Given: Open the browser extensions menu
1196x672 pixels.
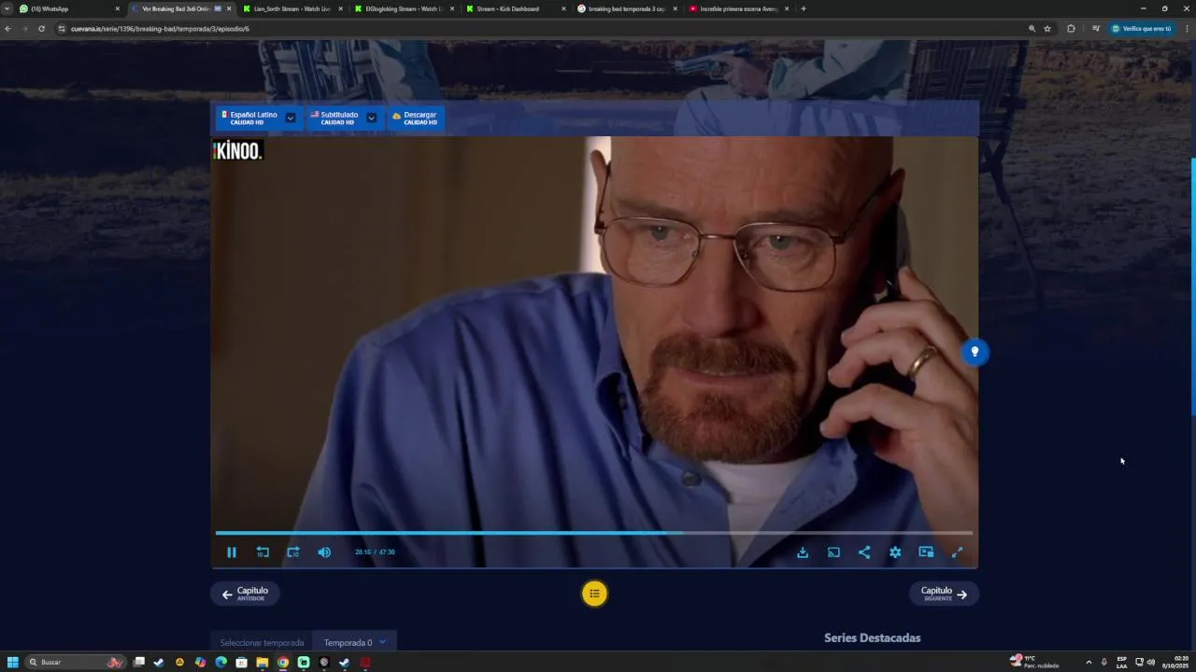Looking at the screenshot, I should (x=1071, y=29).
